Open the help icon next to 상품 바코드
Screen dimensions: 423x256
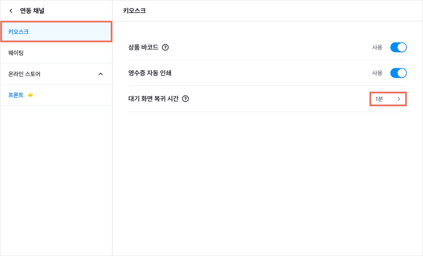(166, 48)
